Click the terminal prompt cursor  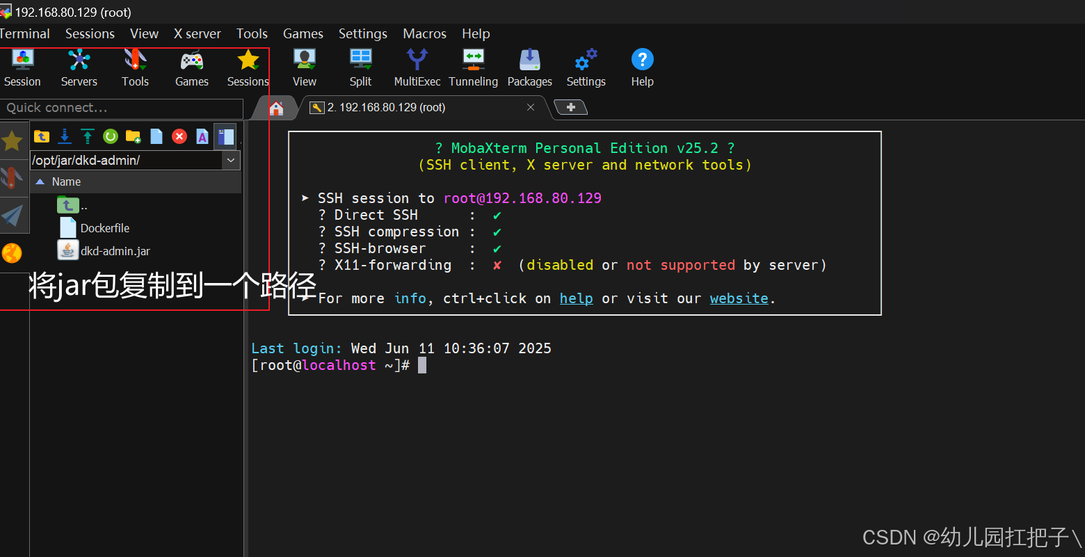tap(422, 365)
